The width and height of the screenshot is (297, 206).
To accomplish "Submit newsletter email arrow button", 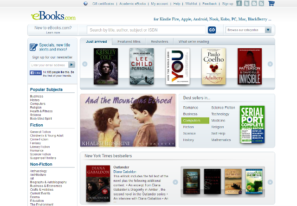I will [71, 65].
